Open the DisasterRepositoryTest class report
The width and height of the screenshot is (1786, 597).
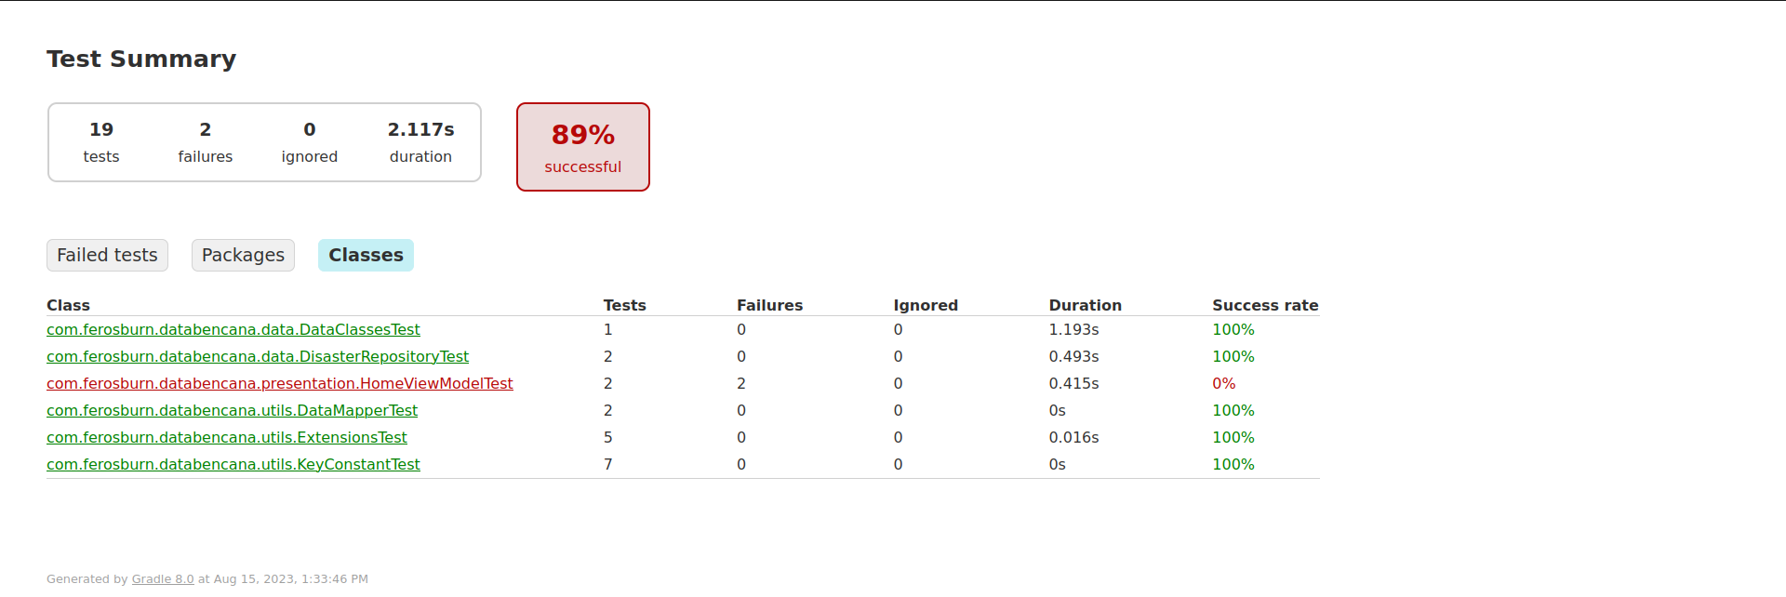tap(257, 356)
